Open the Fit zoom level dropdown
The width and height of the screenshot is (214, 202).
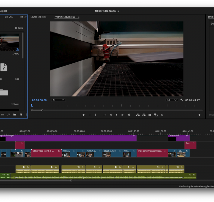pyautogui.click(x=58, y=100)
